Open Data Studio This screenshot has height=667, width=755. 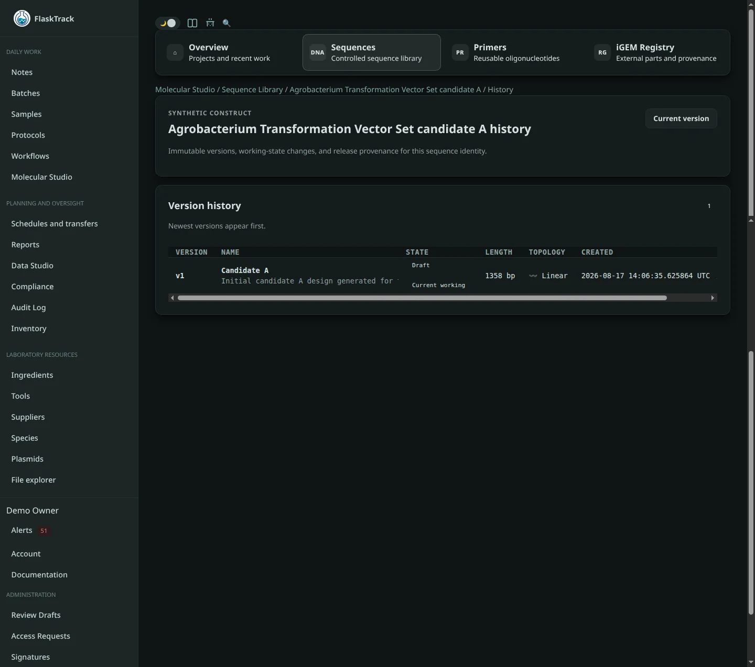click(x=33, y=266)
